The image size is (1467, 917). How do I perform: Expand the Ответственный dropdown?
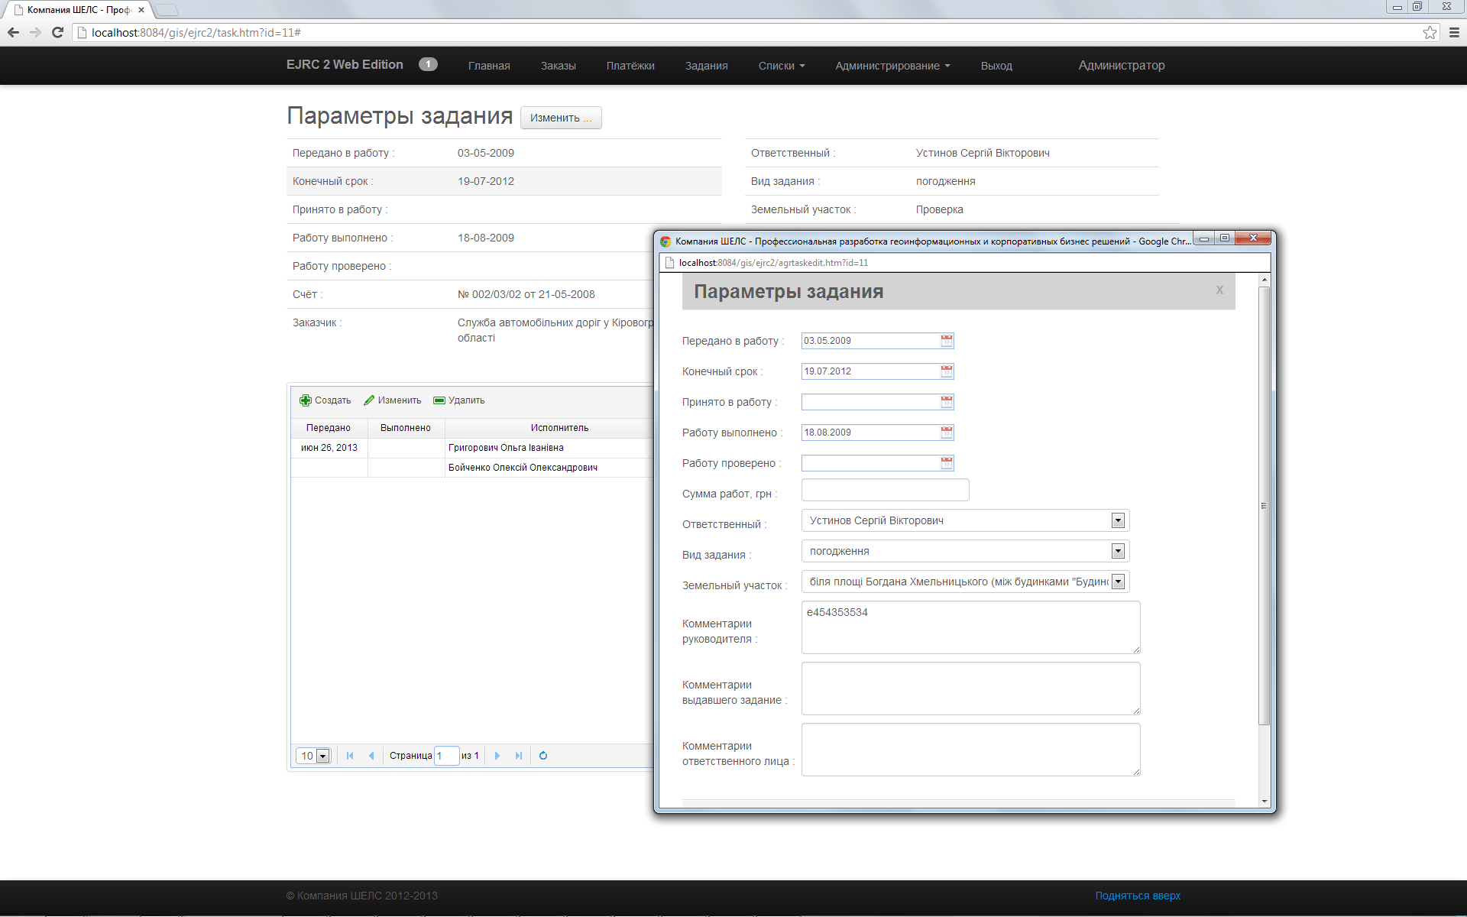1118,520
